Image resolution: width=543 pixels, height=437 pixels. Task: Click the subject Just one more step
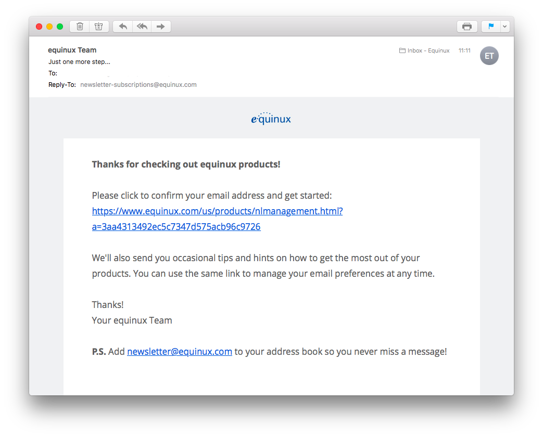pos(79,62)
